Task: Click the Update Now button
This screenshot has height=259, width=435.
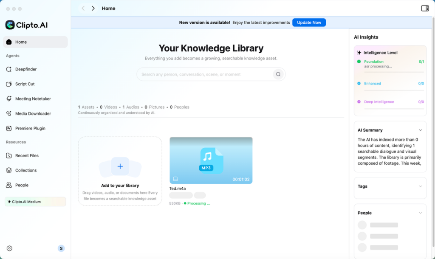Action: click(x=309, y=22)
